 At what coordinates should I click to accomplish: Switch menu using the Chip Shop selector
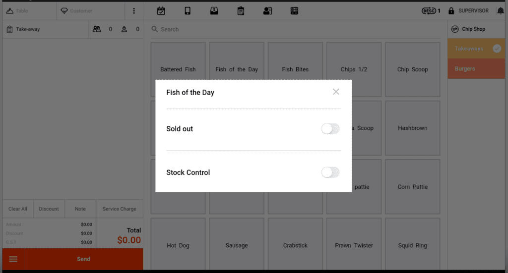[469, 29]
